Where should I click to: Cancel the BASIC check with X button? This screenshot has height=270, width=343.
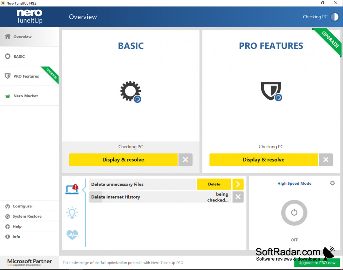tap(186, 160)
